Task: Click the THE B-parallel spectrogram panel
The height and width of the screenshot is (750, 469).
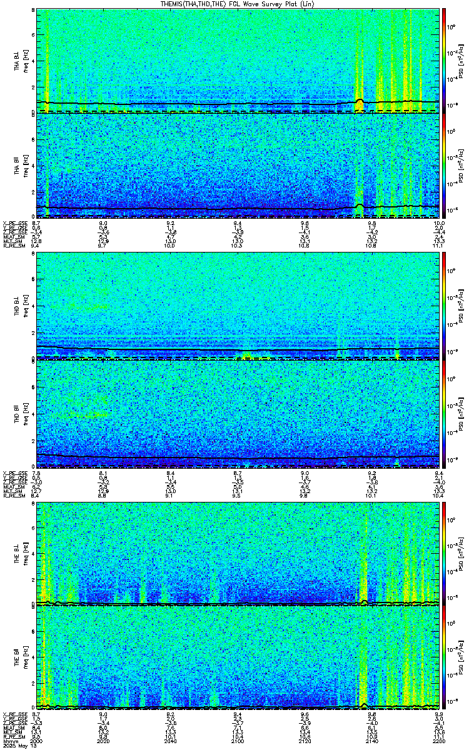Action: pyautogui.click(x=238, y=659)
